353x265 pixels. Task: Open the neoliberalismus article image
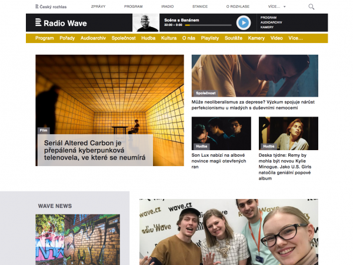click(255, 76)
